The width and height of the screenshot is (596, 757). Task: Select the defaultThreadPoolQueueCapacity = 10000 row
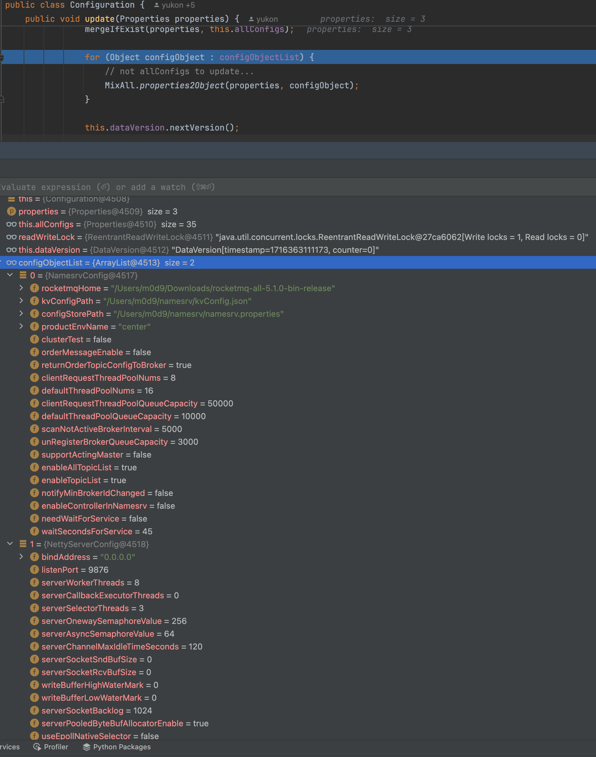tap(298, 416)
